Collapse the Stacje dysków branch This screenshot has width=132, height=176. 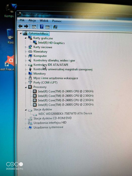pyautogui.click(x=26, y=110)
